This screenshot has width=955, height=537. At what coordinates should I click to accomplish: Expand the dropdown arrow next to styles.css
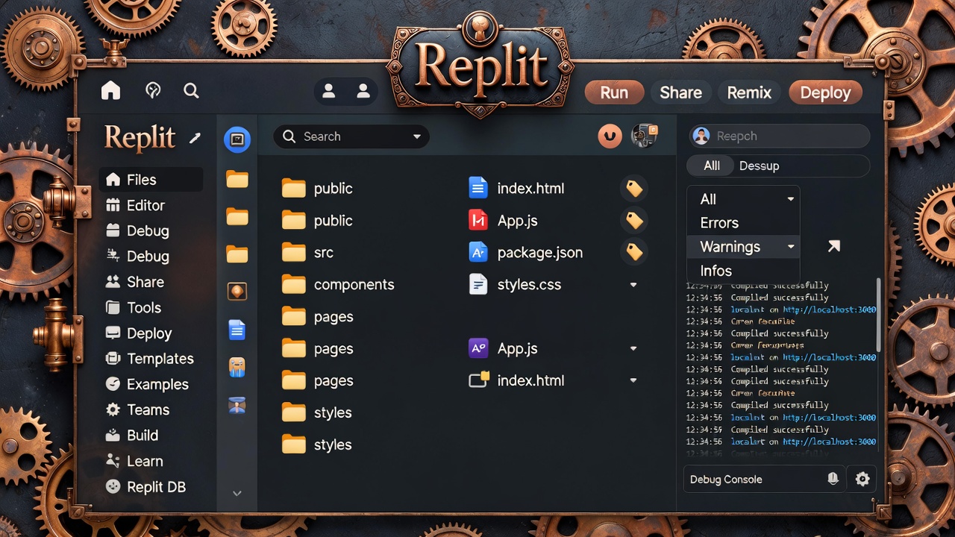click(633, 284)
